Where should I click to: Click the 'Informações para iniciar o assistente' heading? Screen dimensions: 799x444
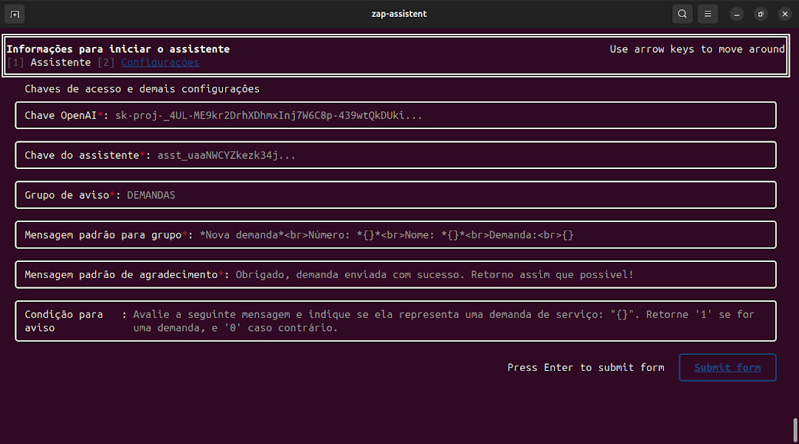coord(118,49)
